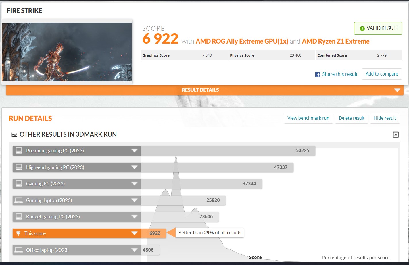Click the Gaming laptop icon
Screen dimensions: 409x265
coord(19,200)
